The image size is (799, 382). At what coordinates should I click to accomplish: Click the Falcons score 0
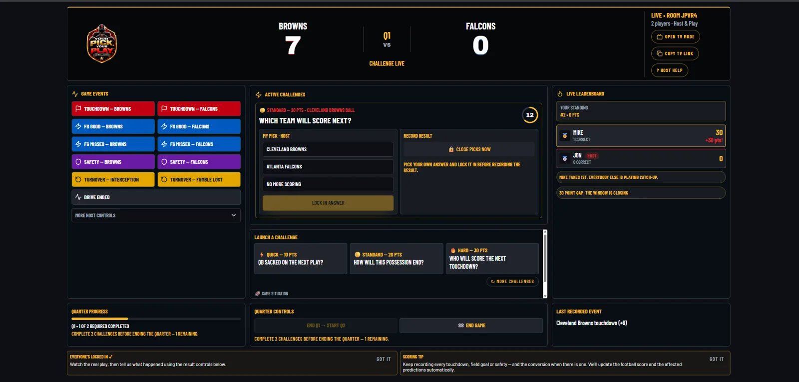click(x=481, y=45)
